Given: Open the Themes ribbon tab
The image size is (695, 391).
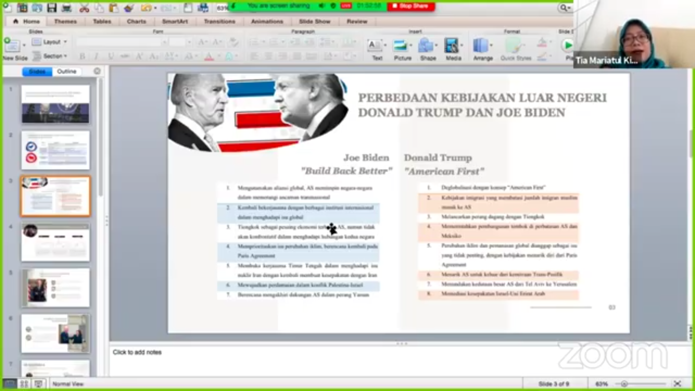Looking at the screenshot, I should tap(65, 21).
